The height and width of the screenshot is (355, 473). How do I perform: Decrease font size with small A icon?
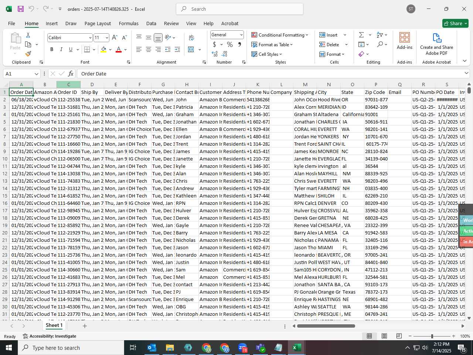click(x=124, y=38)
